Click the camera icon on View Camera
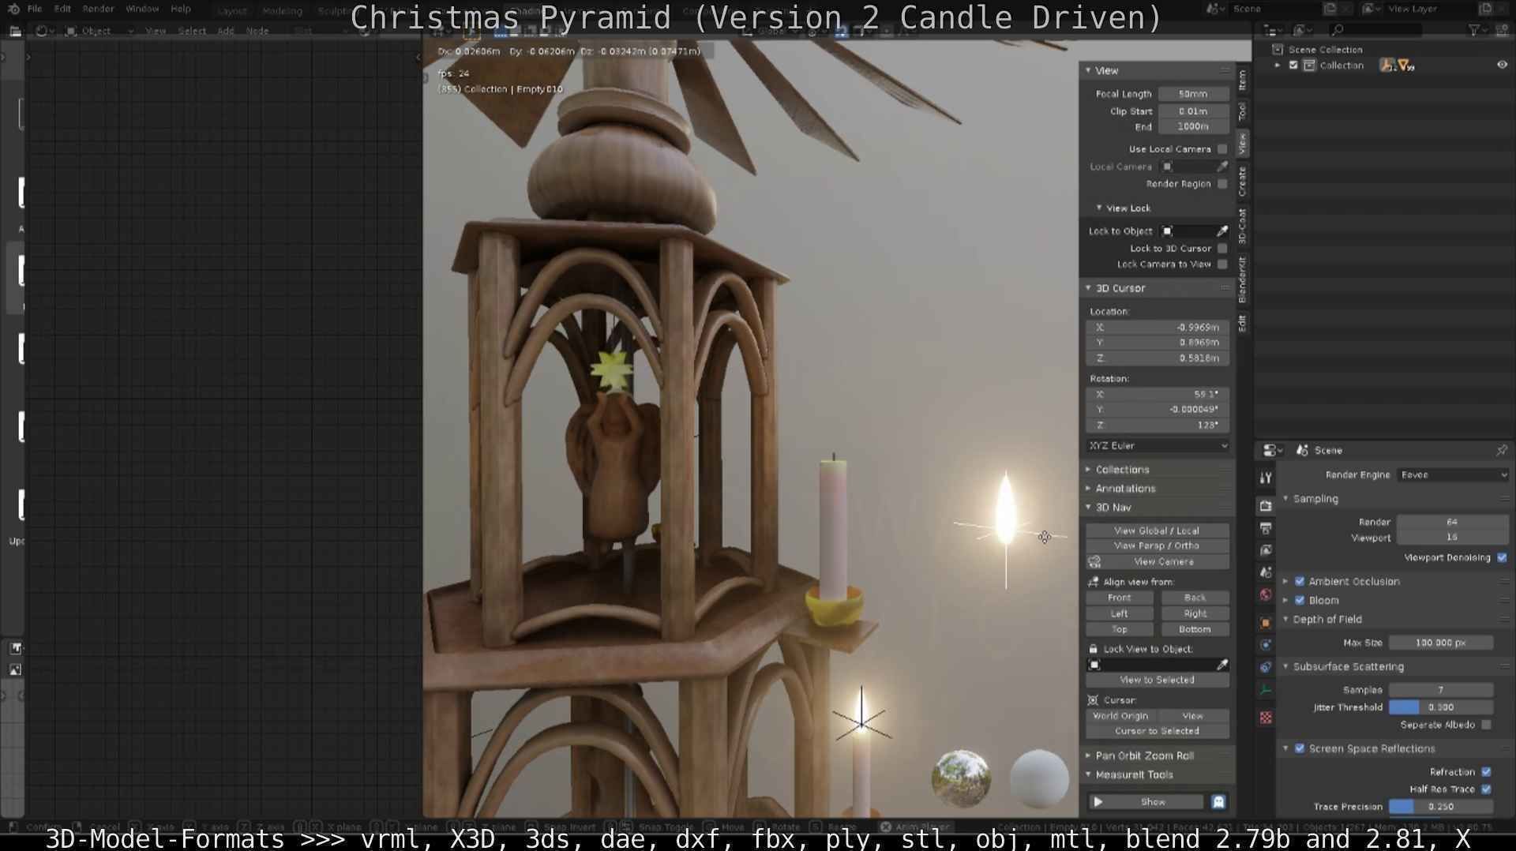Screen dimensions: 1516x851 pyautogui.click(x=1094, y=562)
